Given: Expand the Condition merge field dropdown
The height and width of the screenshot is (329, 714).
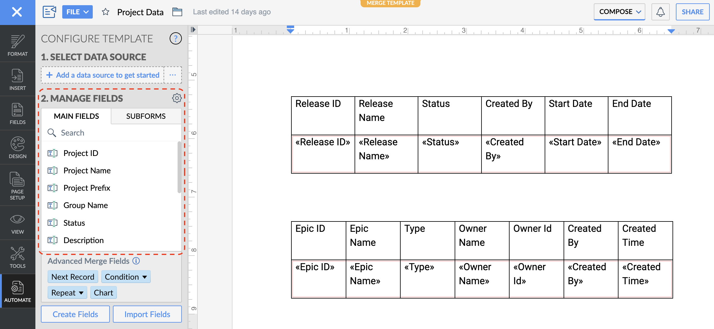Looking at the screenshot, I should pyautogui.click(x=126, y=277).
